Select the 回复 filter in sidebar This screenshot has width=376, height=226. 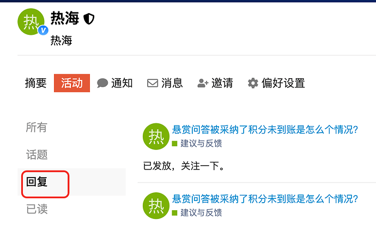click(37, 182)
